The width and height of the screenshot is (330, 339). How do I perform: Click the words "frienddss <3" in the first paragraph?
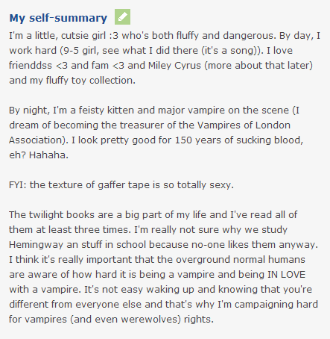38,66
